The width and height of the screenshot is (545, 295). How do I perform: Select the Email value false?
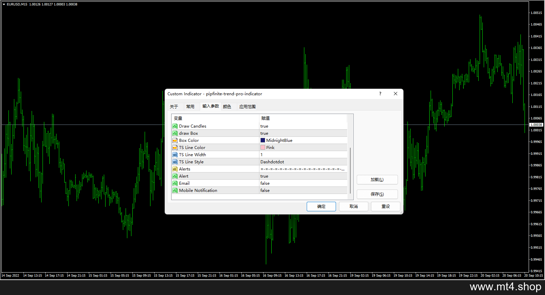coord(265,183)
